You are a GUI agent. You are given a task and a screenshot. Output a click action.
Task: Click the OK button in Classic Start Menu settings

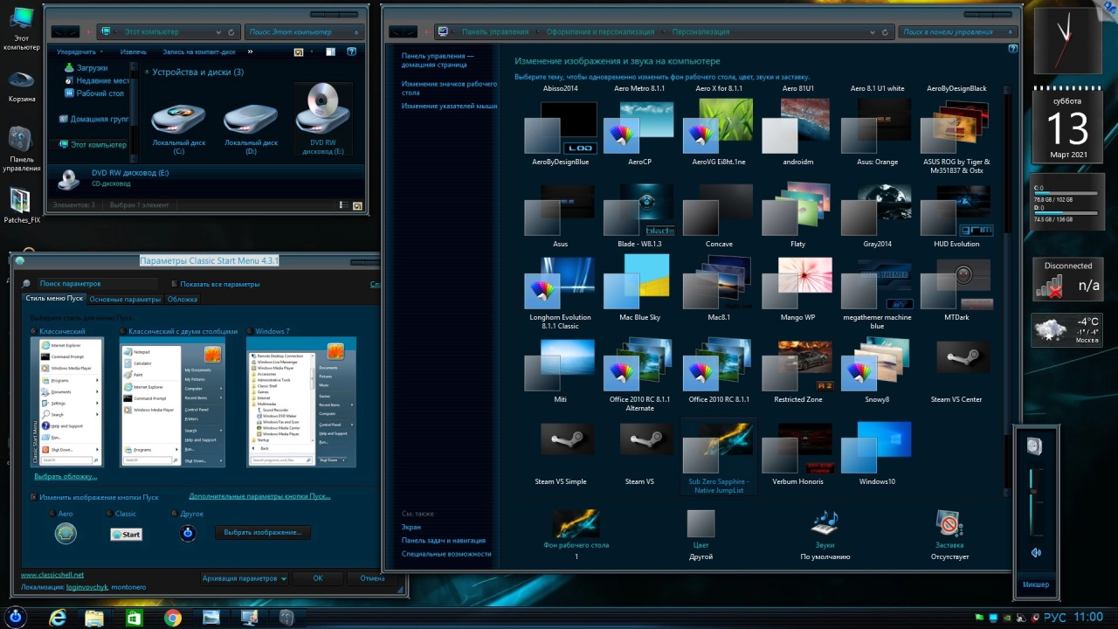click(318, 578)
